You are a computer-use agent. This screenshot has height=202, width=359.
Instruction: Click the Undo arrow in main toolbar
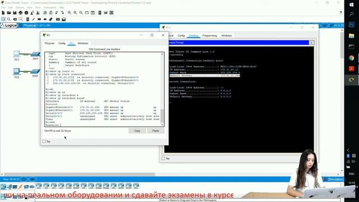coord(57,13)
